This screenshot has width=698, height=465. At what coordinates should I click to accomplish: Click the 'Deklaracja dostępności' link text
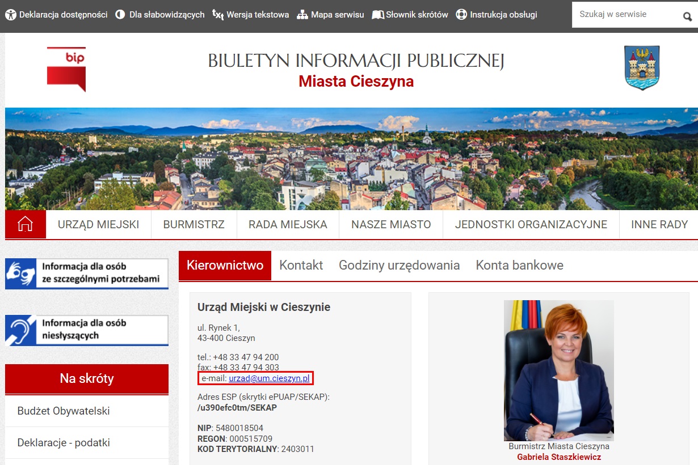[63, 15]
